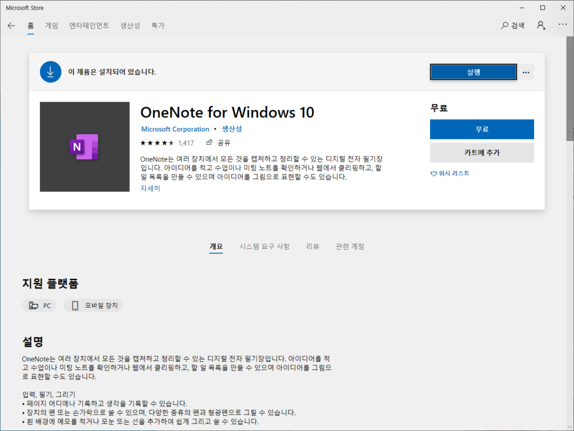The image size is (574, 431).
Task: Open the Microsoft Corporation publisher link
Action: 175,129
